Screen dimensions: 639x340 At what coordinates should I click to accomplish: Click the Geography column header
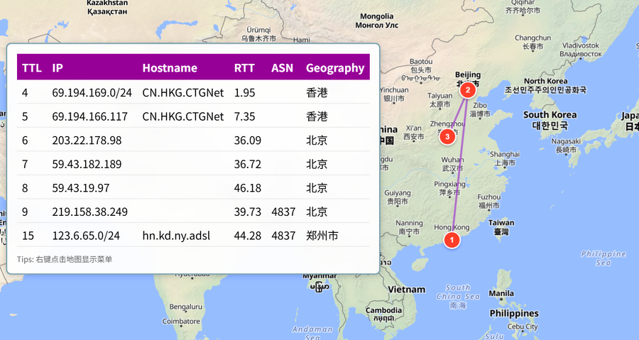click(335, 68)
